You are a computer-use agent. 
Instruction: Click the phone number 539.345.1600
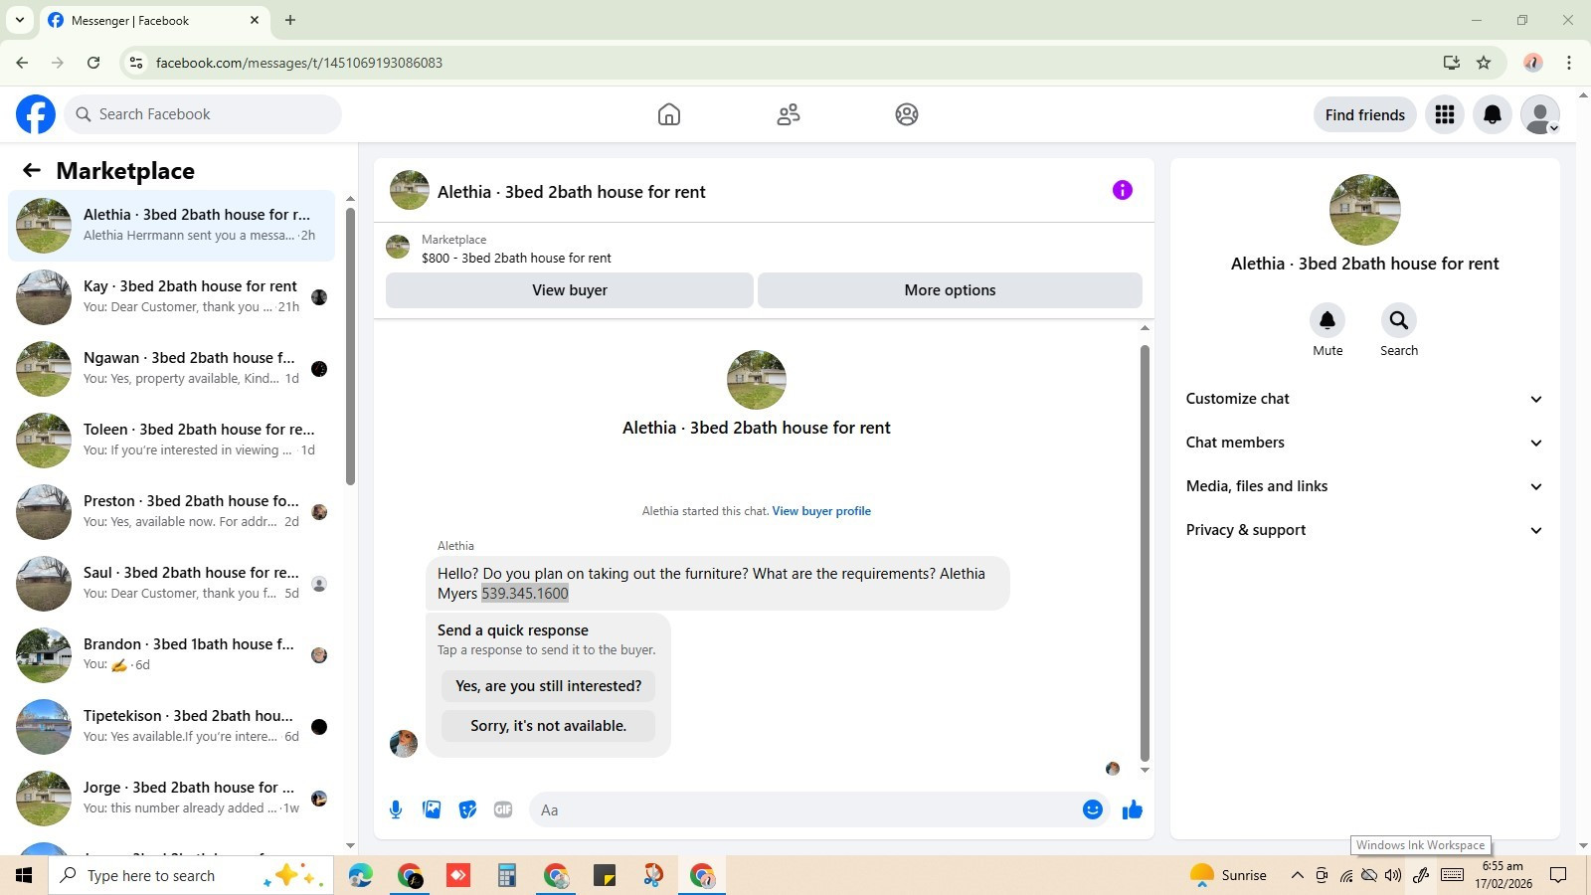pyautogui.click(x=525, y=594)
